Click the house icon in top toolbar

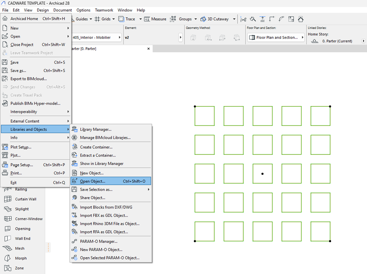[301, 19]
